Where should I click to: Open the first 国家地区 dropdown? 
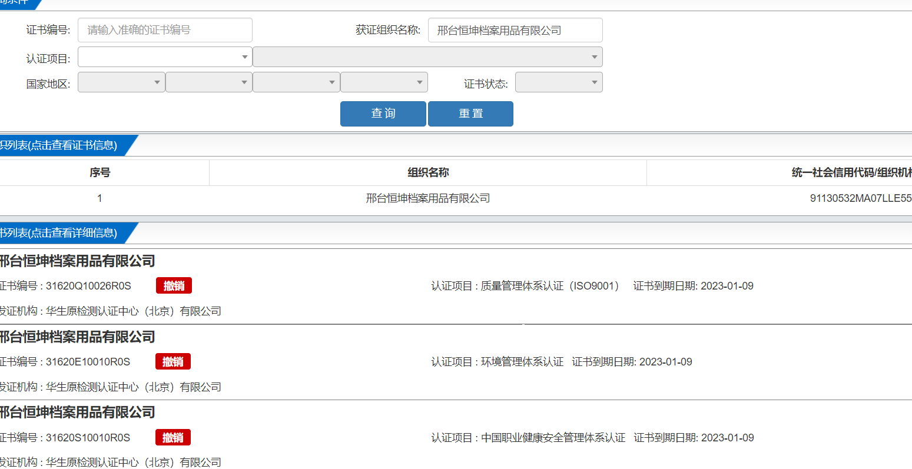(x=121, y=82)
